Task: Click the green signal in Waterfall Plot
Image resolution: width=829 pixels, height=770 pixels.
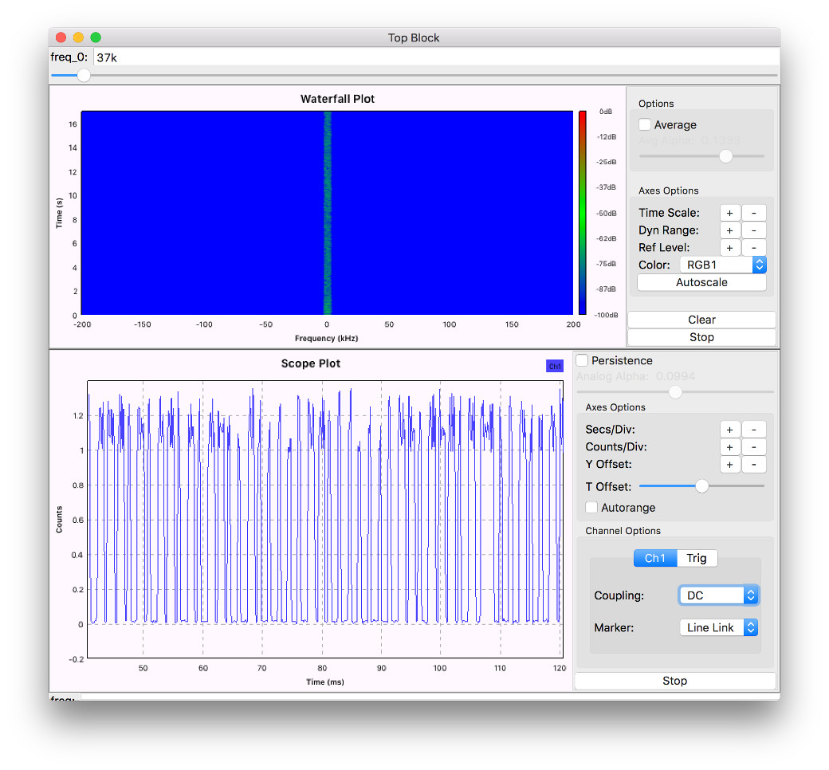Action: (328, 213)
